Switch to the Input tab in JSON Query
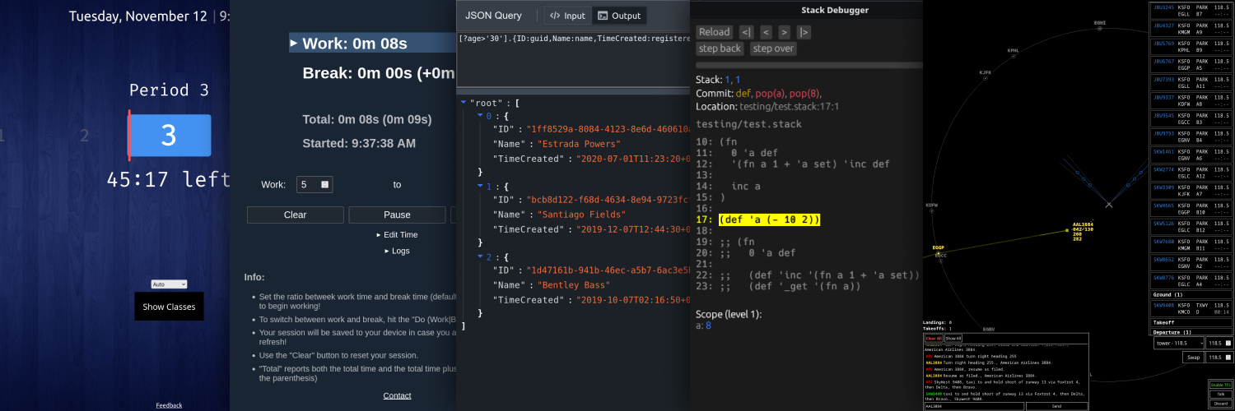1235x411 pixels. pyautogui.click(x=567, y=16)
